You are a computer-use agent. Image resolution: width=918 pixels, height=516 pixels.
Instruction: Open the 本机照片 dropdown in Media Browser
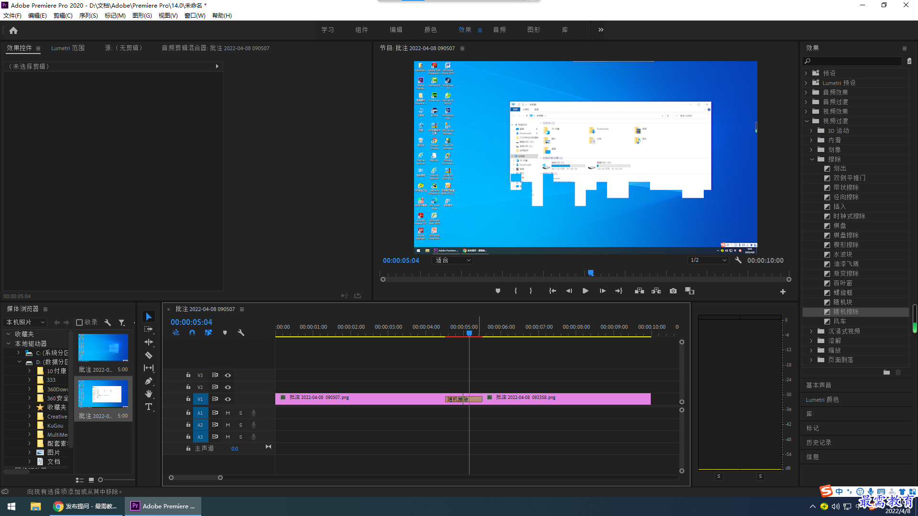pyautogui.click(x=25, y=322)
